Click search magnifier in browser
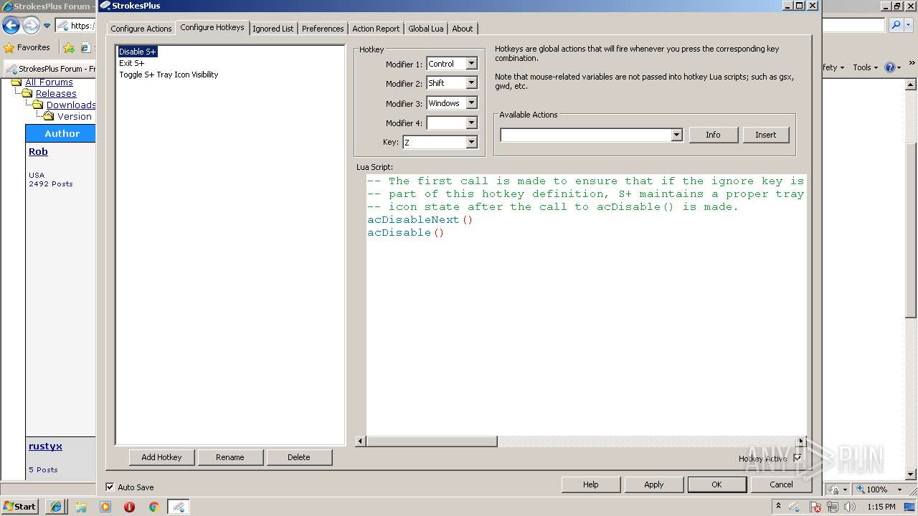The height and width of the screenshot is (516, 918). click(x=896, y=25)
